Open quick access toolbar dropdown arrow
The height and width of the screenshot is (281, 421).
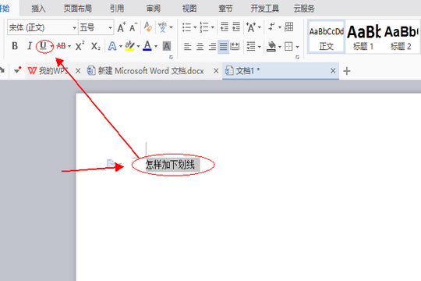point(17,71)
